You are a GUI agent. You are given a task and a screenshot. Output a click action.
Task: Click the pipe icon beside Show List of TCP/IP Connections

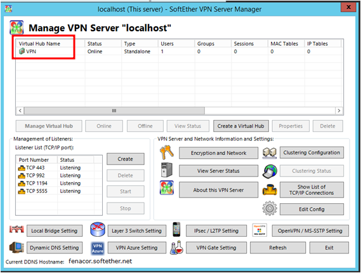click(270, 190)
